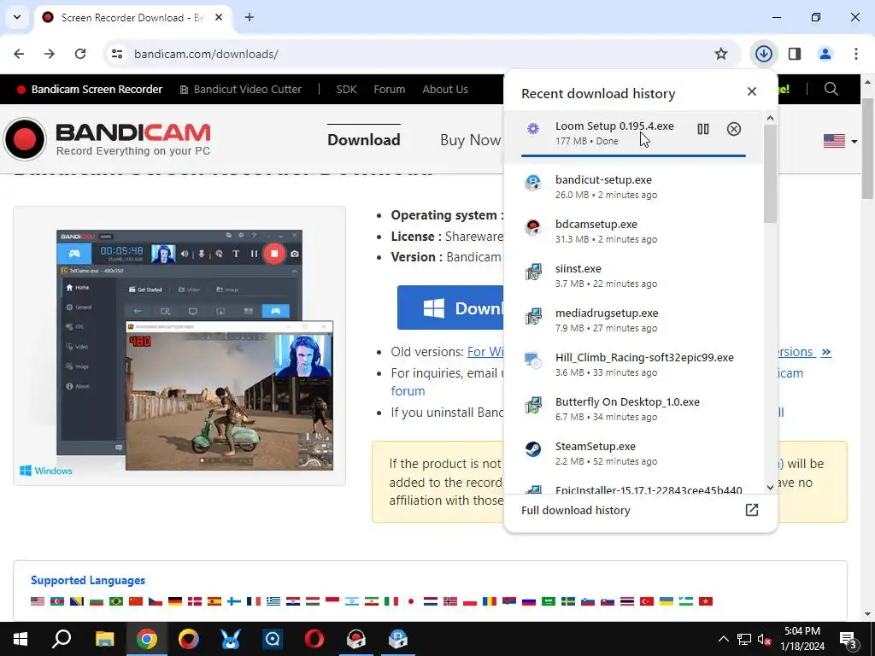Click the Bandicam taskbar icon
The width and height of the screenshot is (875, 656).
356,639
